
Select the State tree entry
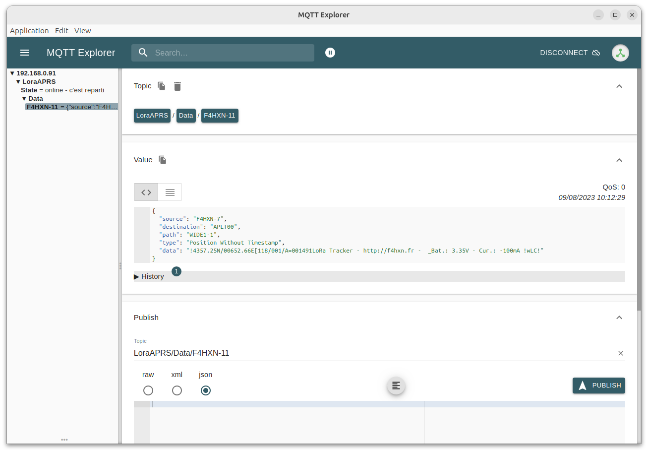[62, 90]
